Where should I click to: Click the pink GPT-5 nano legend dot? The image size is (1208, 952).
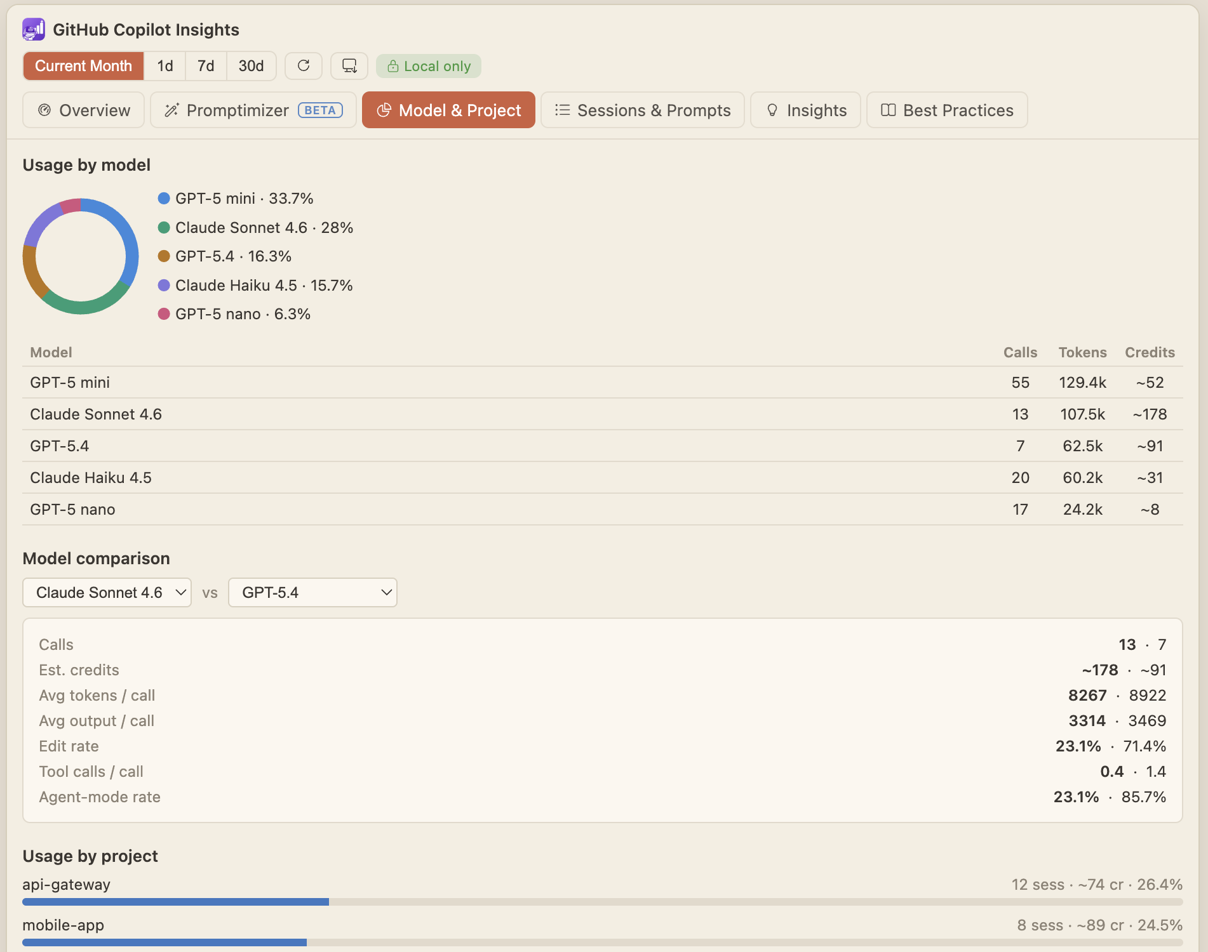164,314
